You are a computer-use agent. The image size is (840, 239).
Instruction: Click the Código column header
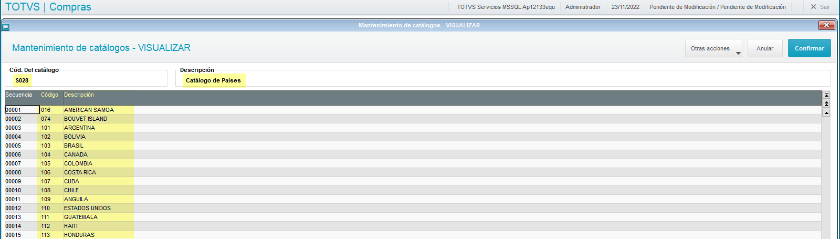pos(50,95)
